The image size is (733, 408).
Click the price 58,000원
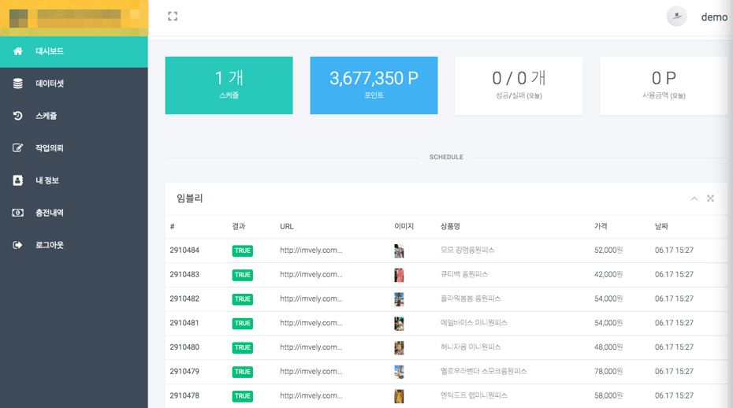pos(608,396)
